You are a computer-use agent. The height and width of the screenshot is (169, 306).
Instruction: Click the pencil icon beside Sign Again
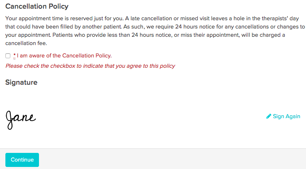pyautogui.click(x=269, y=116)
